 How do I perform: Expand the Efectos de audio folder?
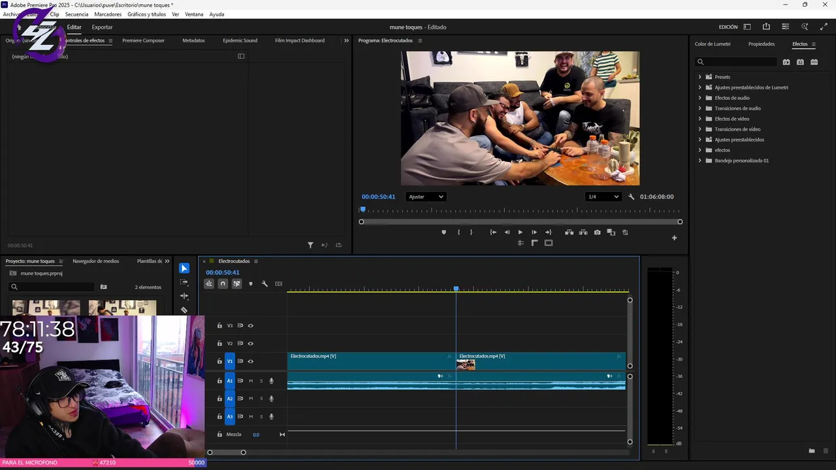pyautogui.click(x=699, y=98)
